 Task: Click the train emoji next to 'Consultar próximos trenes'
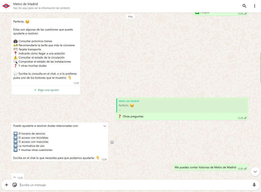16,41
